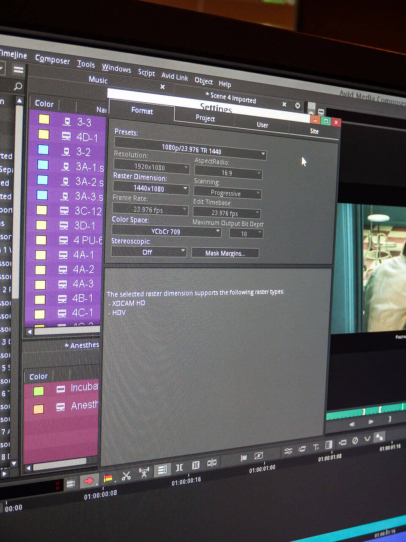The height and width of the screenshot is (542, 406).
Task: Click the double-window icon in timeline toolbar
Action: click(212, 463)
